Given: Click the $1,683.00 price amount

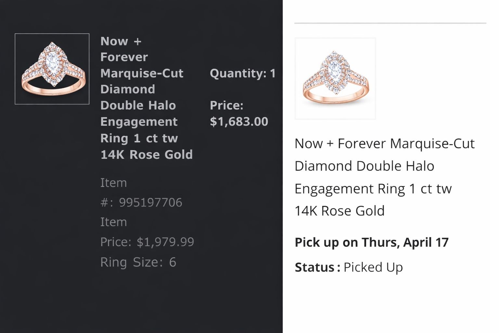Looking at the screenshot, I should pyautogui.click(x=239, y=122).
